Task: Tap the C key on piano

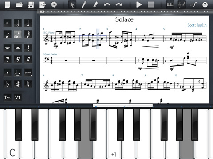Action: (12, 134)
